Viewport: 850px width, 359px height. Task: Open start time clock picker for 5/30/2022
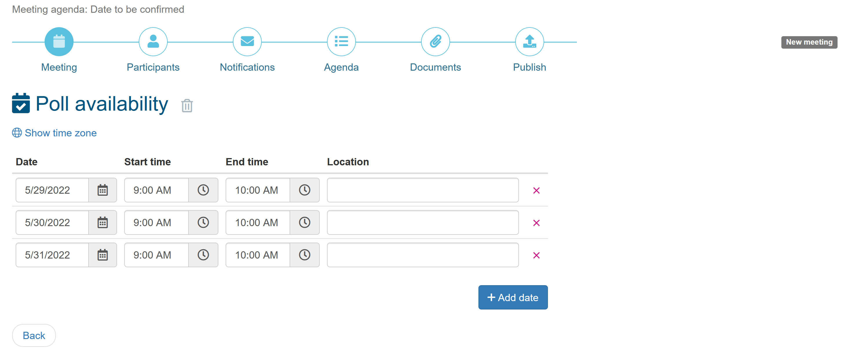(x=203, y=223)
